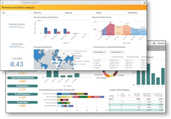The width and height of the screenshot is (171, 119).
Task: Click General Hospital stacked bar
Action: (81, 97)
